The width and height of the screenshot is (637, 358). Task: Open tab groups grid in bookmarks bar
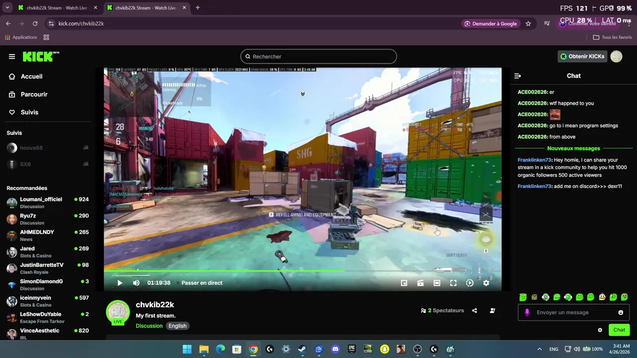point(46,37)
